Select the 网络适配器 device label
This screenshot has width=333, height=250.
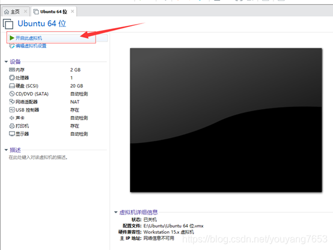coord(26,102)
